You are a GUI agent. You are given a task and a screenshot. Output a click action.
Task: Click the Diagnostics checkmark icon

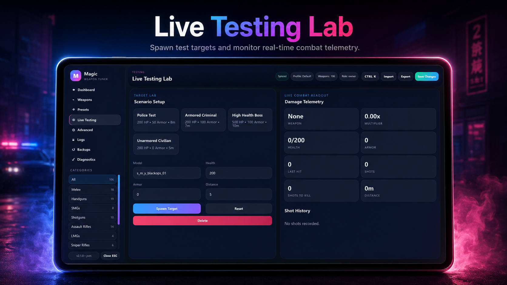click(x=73, y=160)
